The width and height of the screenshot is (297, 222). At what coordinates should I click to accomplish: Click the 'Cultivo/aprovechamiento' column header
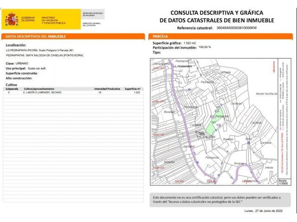[39, 89]
